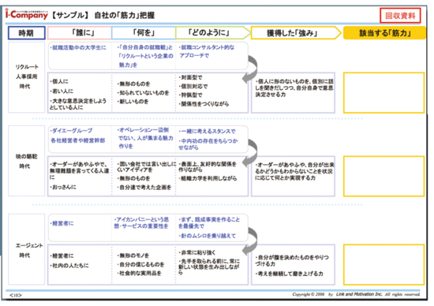Select the 暁の駱駝時代 period cell

pyautogui.click(x=26, y=161)
